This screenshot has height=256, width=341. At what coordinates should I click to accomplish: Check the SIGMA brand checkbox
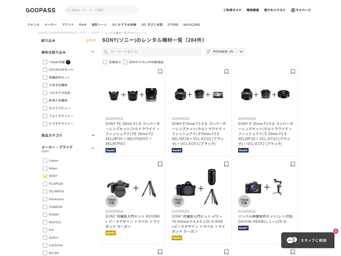45,214
